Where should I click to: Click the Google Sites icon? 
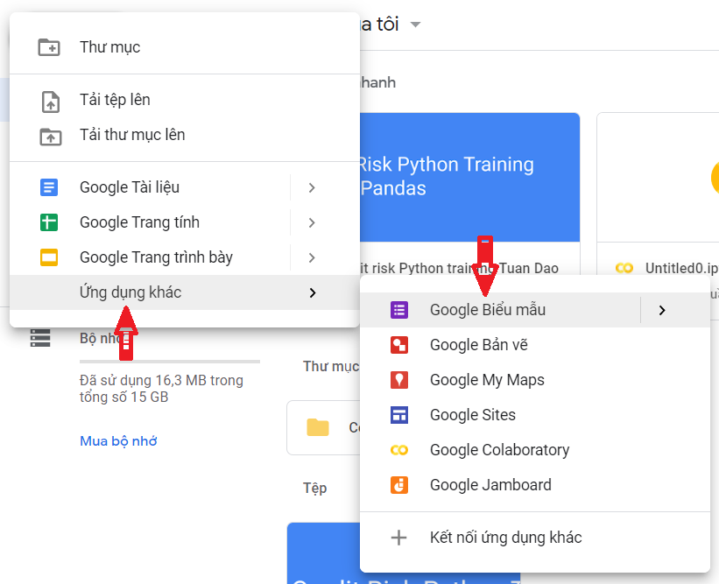click(399, 415)
